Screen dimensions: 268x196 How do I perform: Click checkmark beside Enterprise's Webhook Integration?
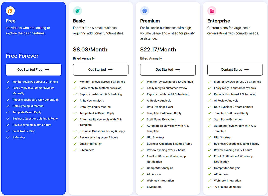tap(209, 181)
